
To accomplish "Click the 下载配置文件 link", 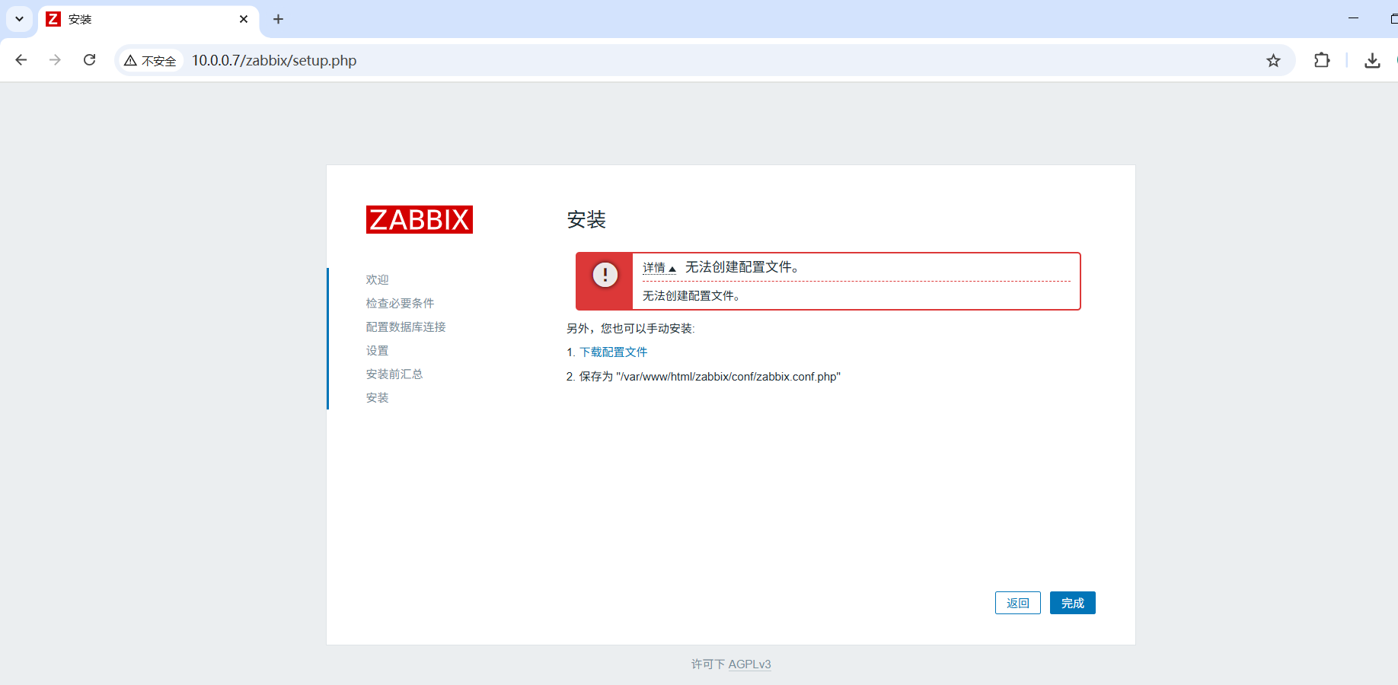I will tap(614, 352).
